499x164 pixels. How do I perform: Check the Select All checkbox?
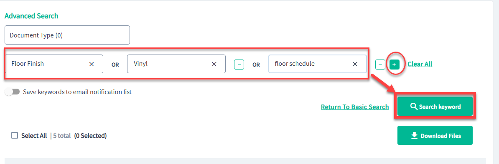(15, 135)
